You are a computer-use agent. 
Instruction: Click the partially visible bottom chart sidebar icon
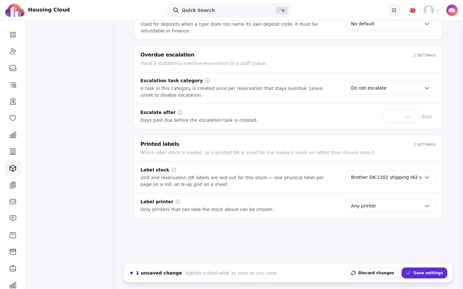(13, 285)
